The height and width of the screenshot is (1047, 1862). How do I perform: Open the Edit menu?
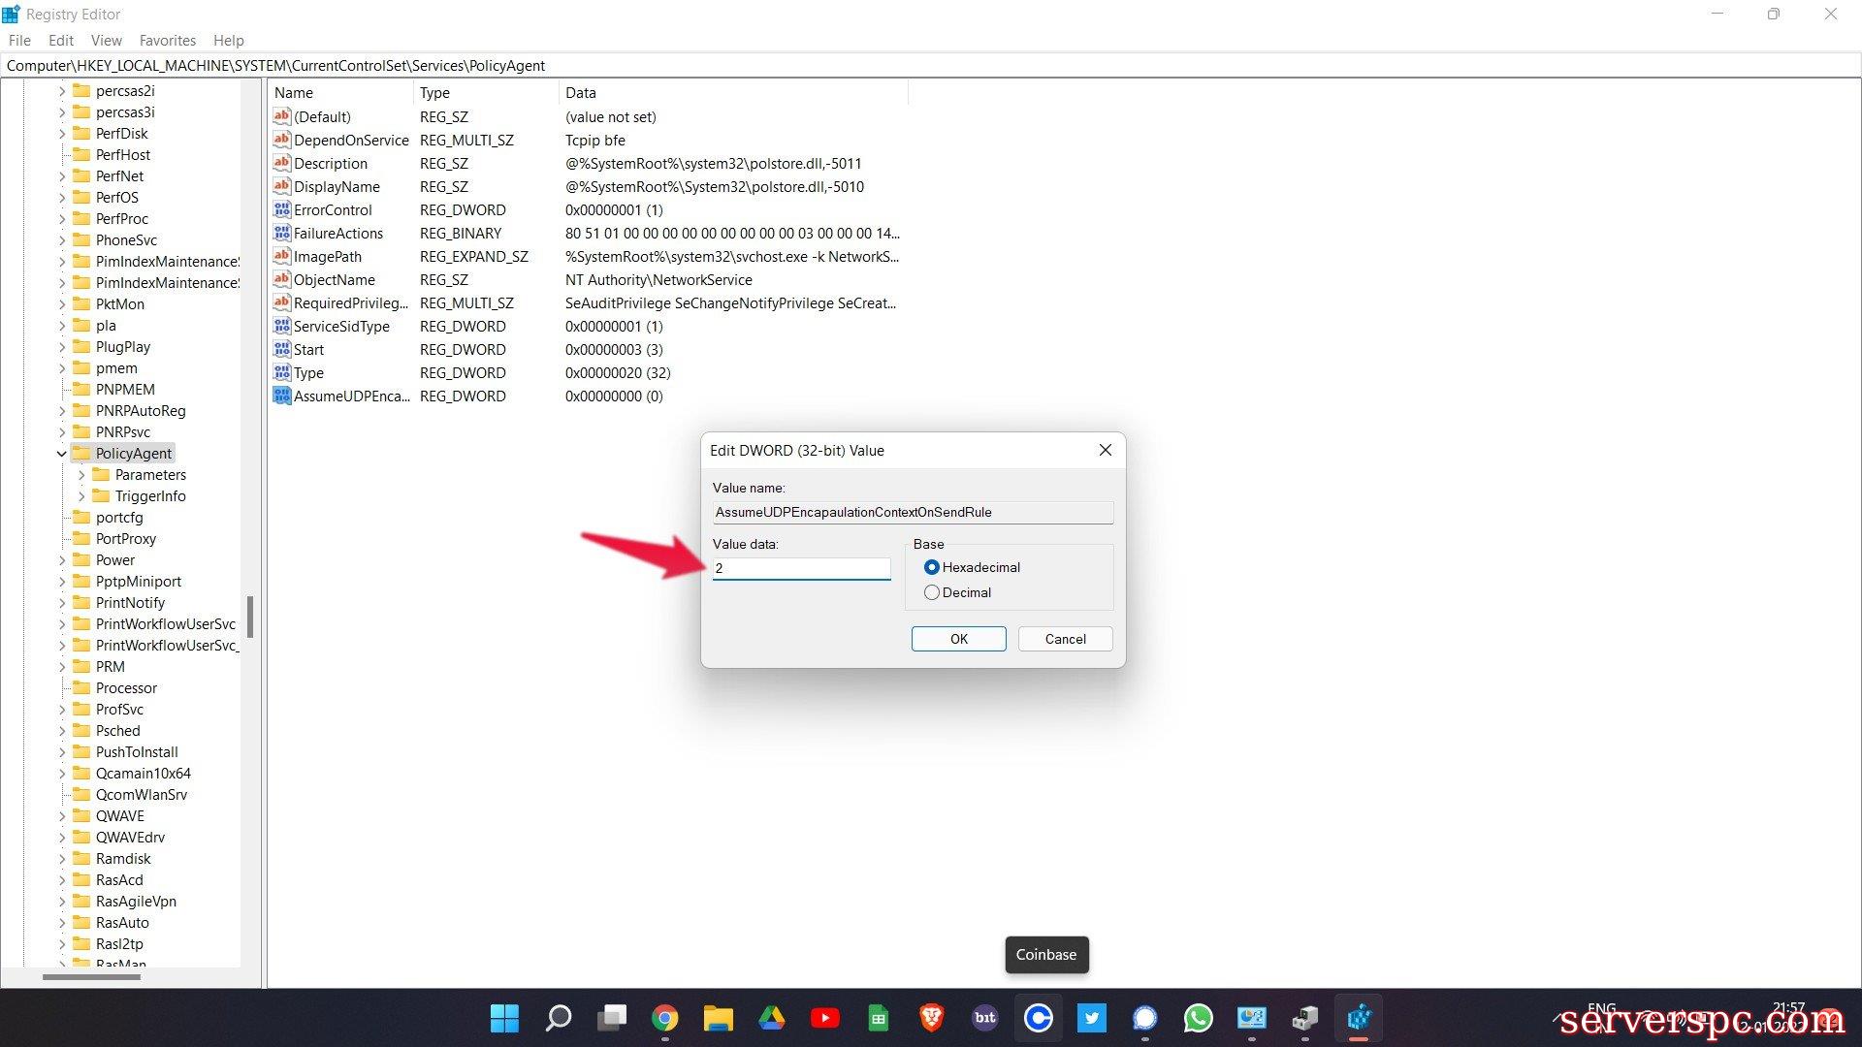[61, 40]
